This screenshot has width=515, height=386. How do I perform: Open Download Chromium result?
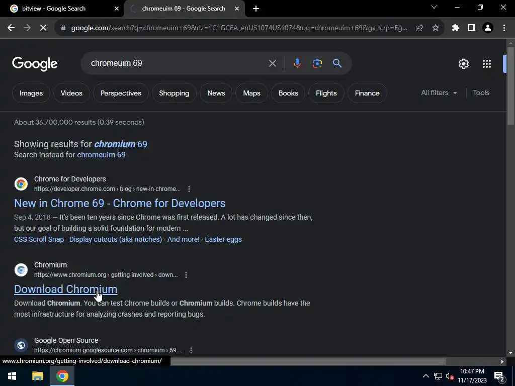coord(66,289)
